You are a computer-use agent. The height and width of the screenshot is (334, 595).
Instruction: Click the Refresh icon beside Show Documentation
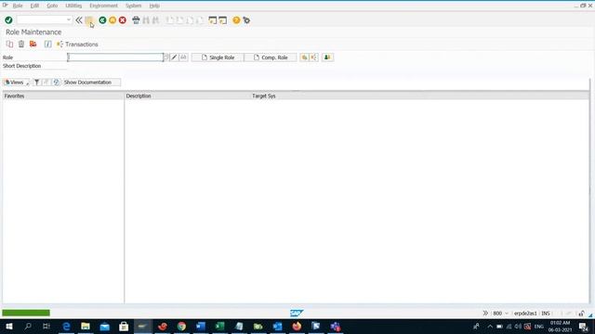56,83
